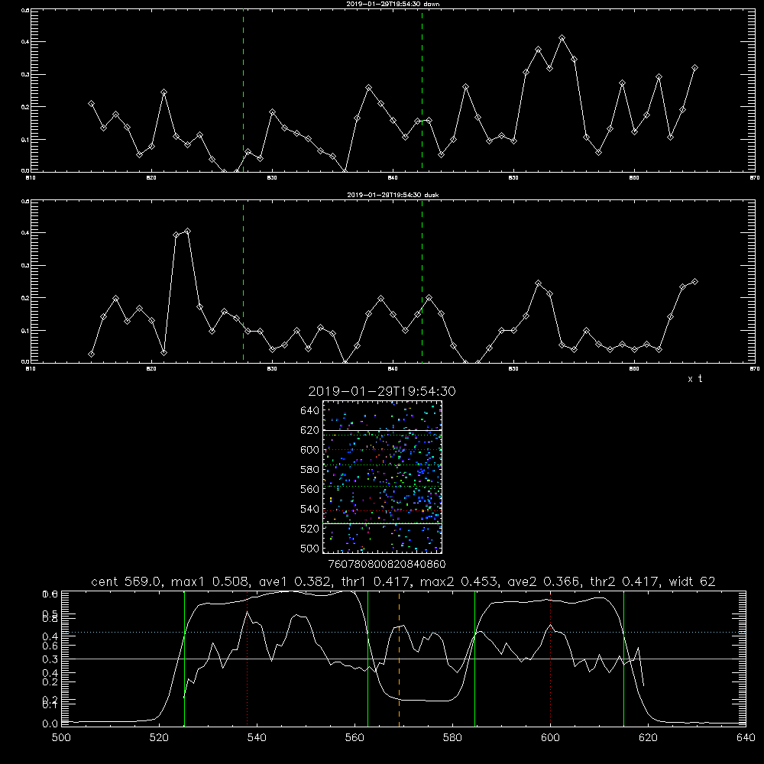Click the left green dashed line in dusk plot

pos(243,282)
